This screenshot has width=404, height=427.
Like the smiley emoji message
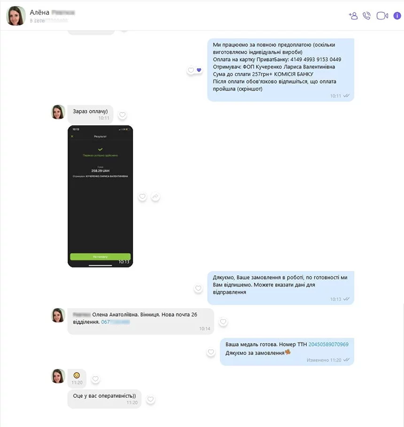click(x=95, y=379)
